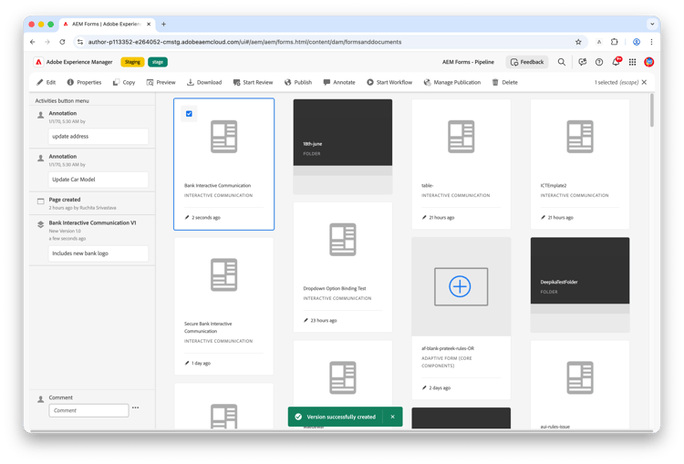This screenshot has height=464, width=684.
Task: Publish the selected form
Action: tap(298, 82)
